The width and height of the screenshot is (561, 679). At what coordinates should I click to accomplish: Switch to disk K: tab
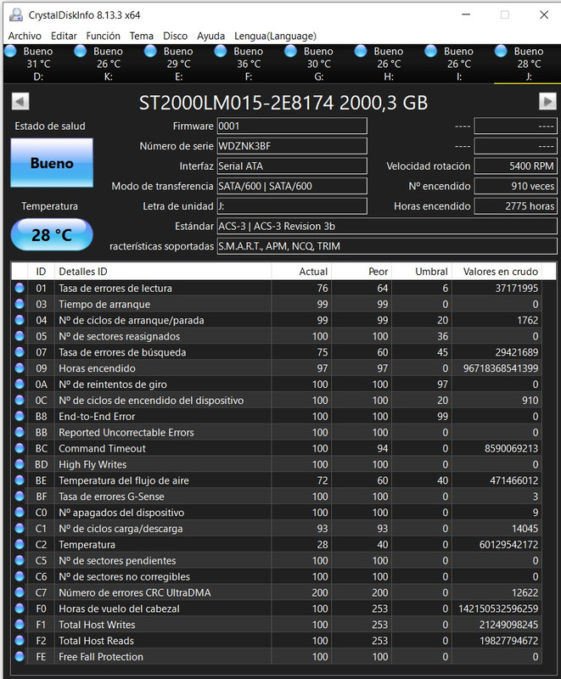click(109, 64)
